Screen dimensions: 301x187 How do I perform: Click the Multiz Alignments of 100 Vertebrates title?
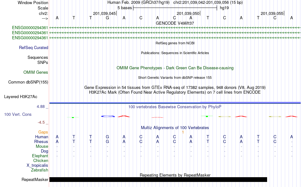coord(175,128)
